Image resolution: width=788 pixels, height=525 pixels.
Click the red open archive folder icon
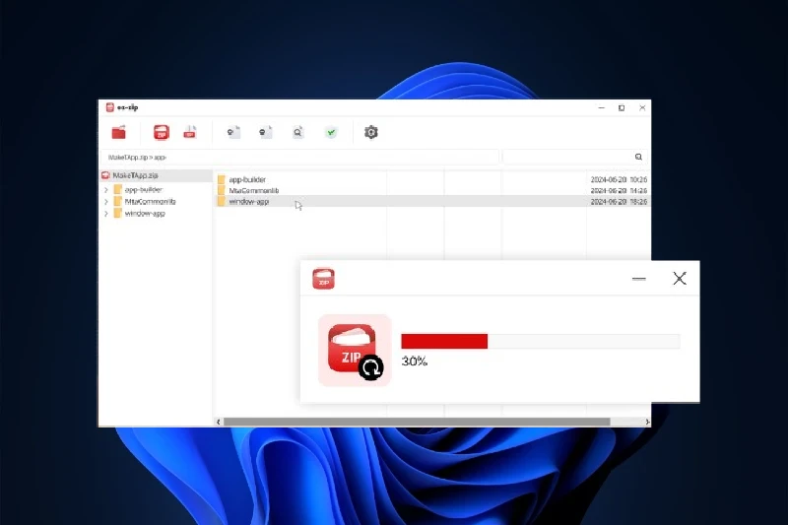click(119, 133)
